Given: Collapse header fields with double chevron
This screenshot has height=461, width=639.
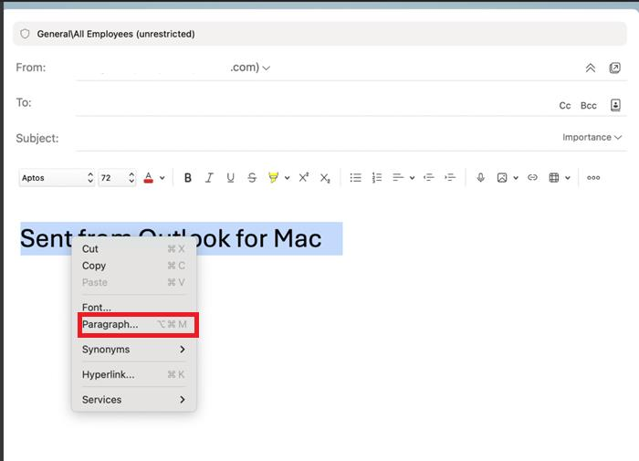Looking at the screenshot, I should 590,68.
